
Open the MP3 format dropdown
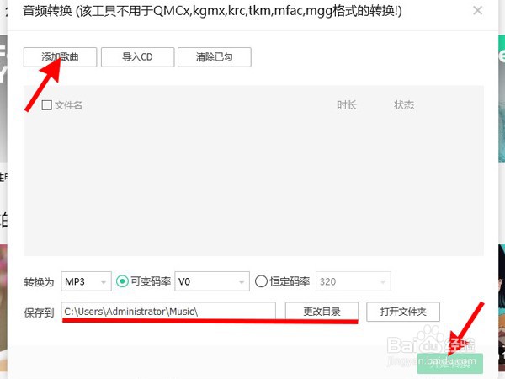[86, 281]
